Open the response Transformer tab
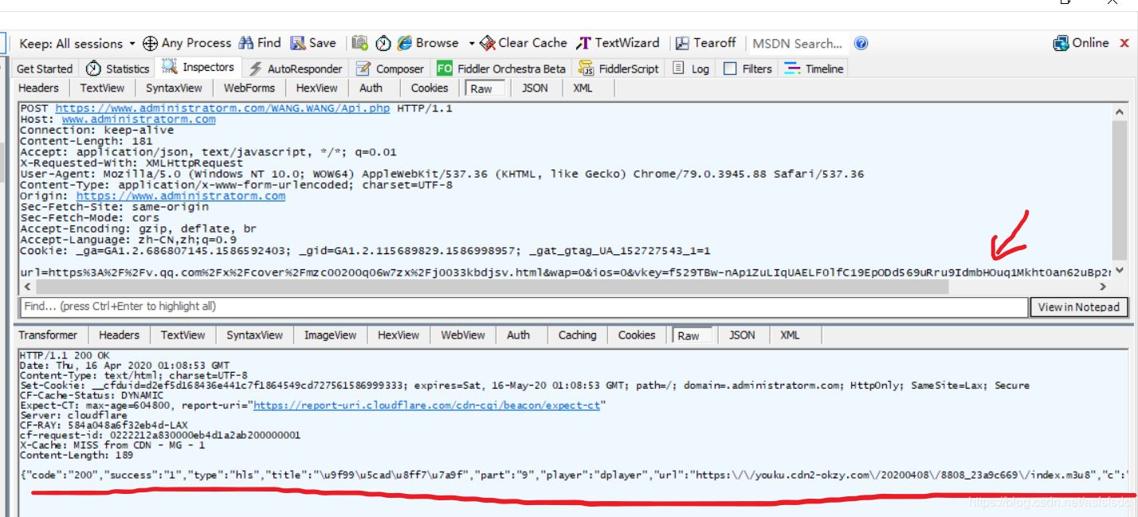 [48, 335]
